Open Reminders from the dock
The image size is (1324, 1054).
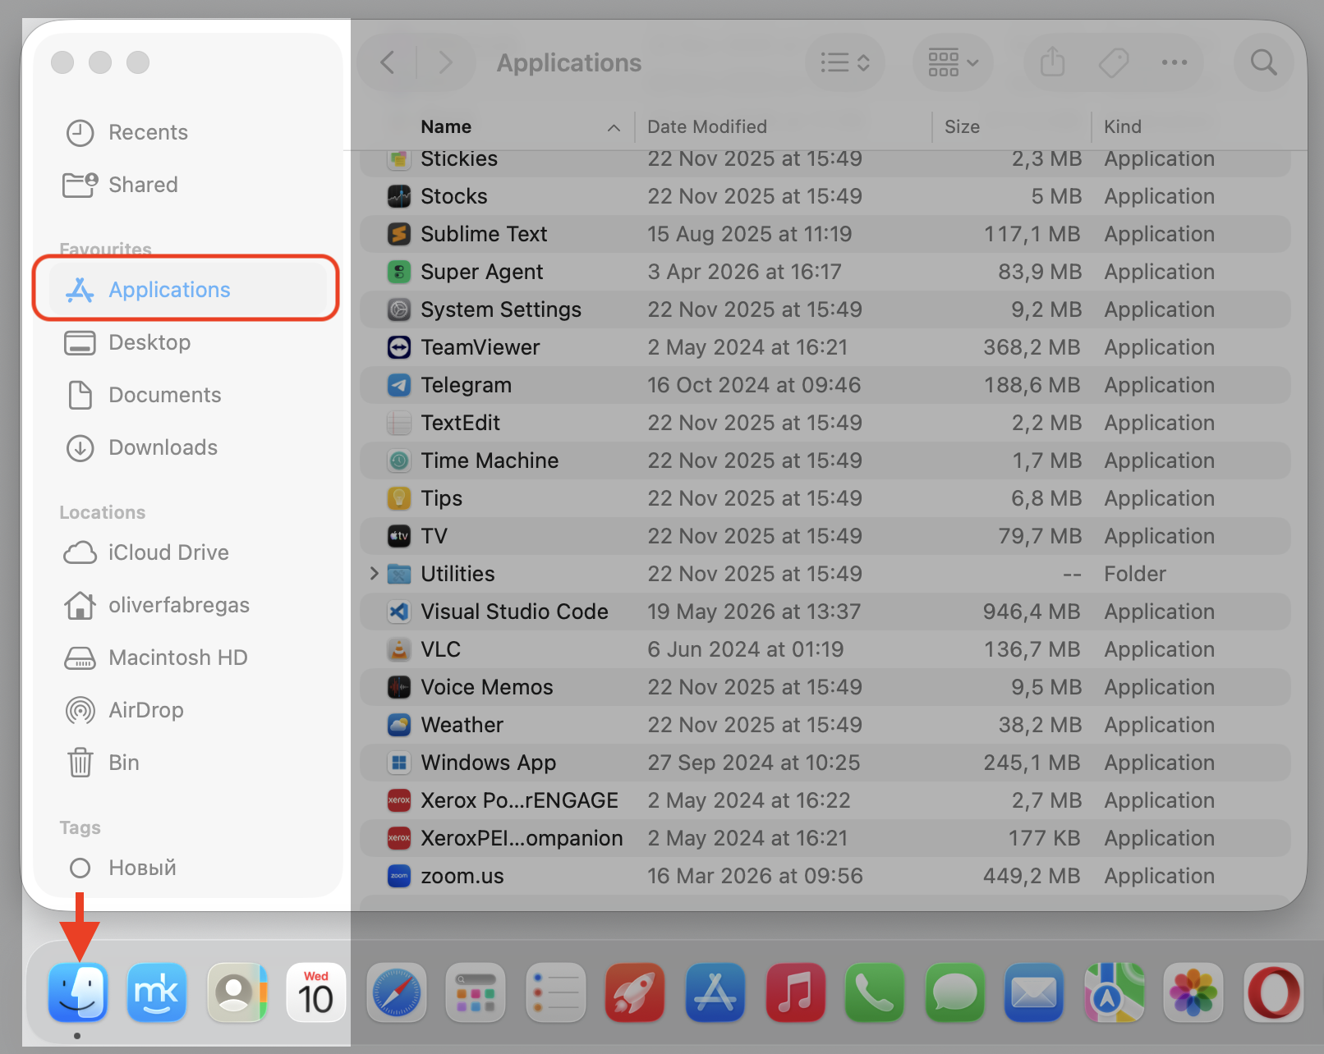click(556, 992)
